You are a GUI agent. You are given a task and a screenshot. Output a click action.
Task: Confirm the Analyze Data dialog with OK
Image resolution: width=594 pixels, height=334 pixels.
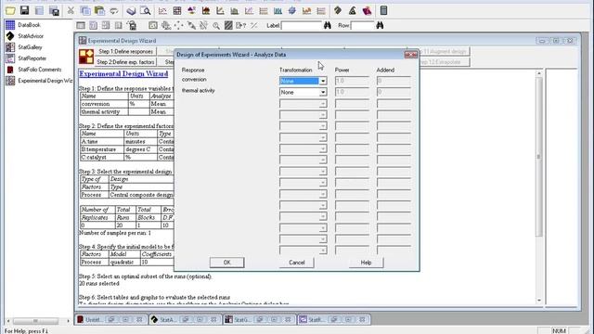coord(226,263)
